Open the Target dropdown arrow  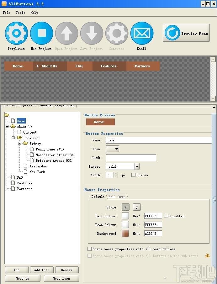click(137, 166)
